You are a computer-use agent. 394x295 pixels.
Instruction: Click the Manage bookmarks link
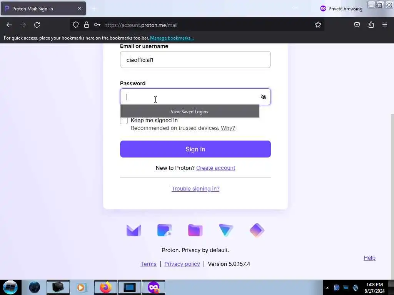[172, 38]
